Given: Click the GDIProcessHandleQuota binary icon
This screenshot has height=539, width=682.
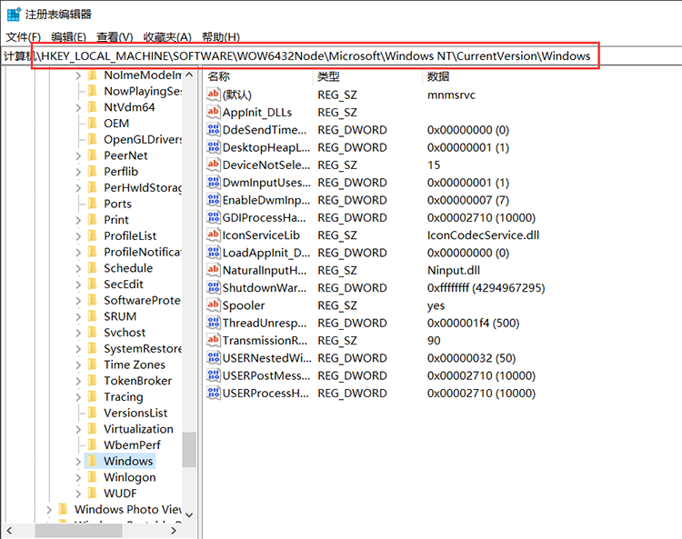Looking at the screenshot, I should coord(214,218).
